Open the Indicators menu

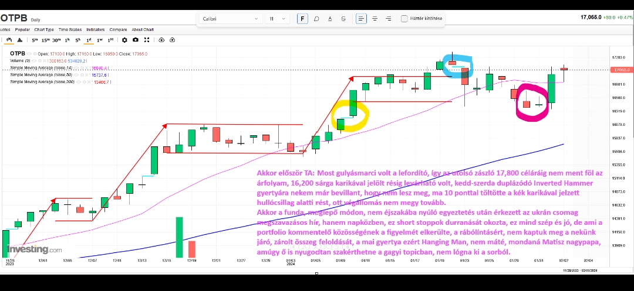pyautogui.click(x=95, y=29)
